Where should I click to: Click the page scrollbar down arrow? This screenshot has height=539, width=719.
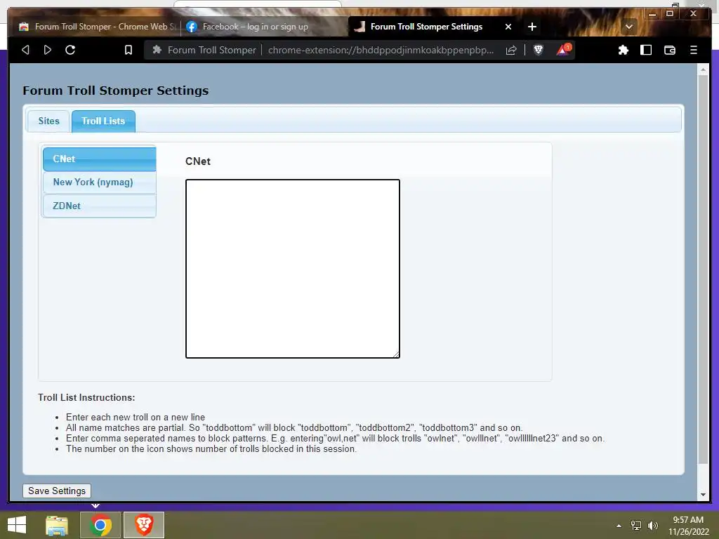tap(702, 495)
